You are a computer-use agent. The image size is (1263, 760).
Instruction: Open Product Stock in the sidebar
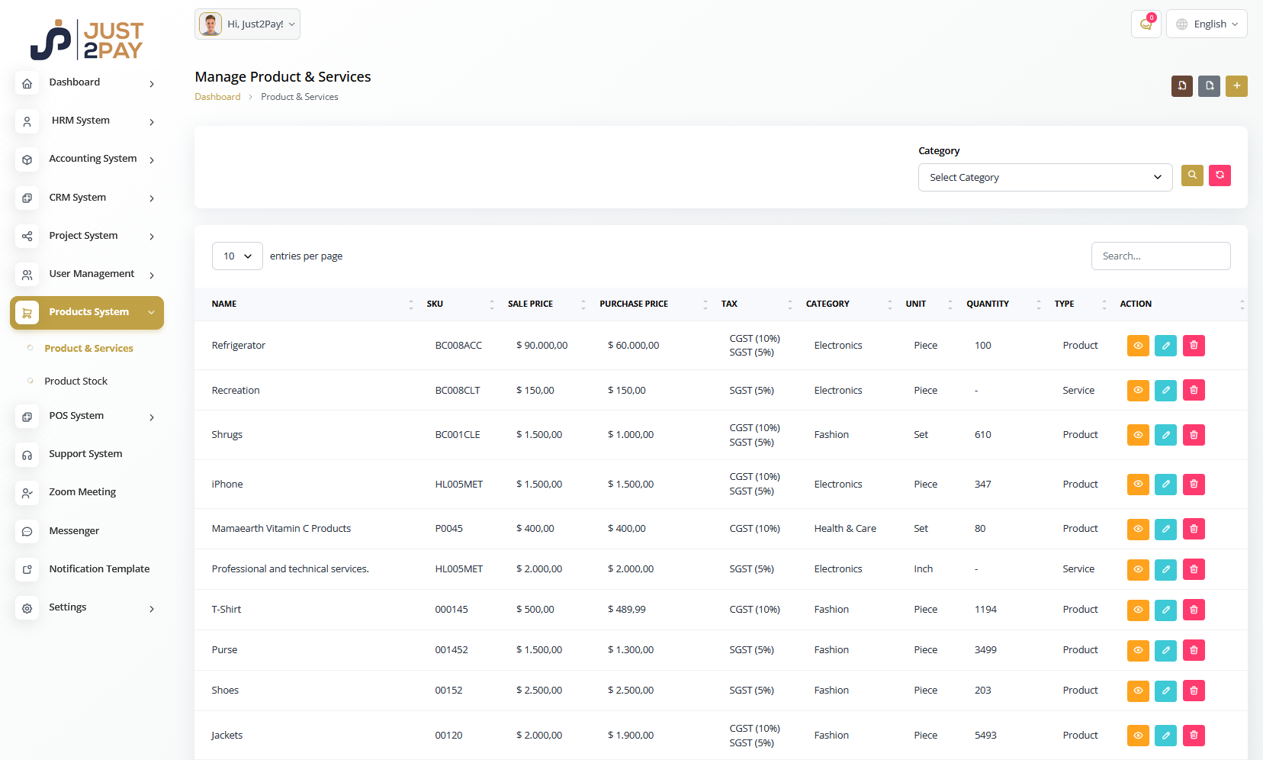76,382
